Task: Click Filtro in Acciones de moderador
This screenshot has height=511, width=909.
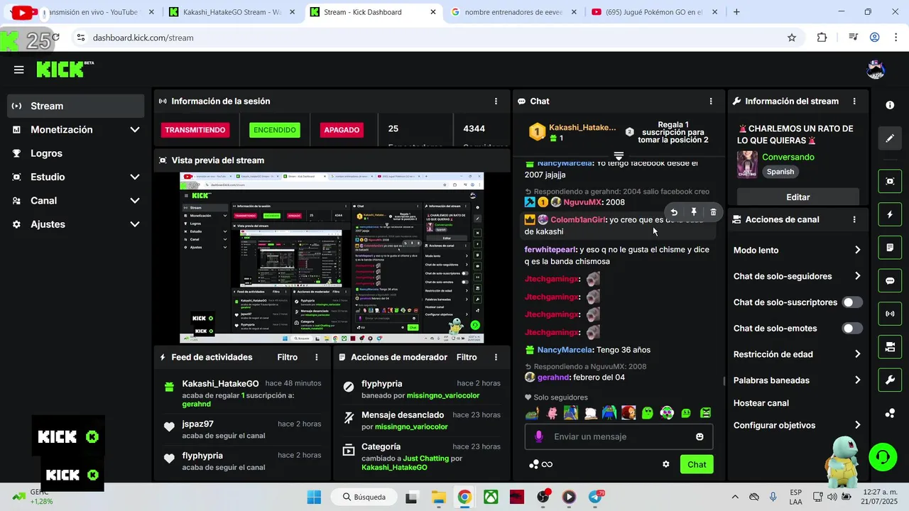Action: (467, 358)
